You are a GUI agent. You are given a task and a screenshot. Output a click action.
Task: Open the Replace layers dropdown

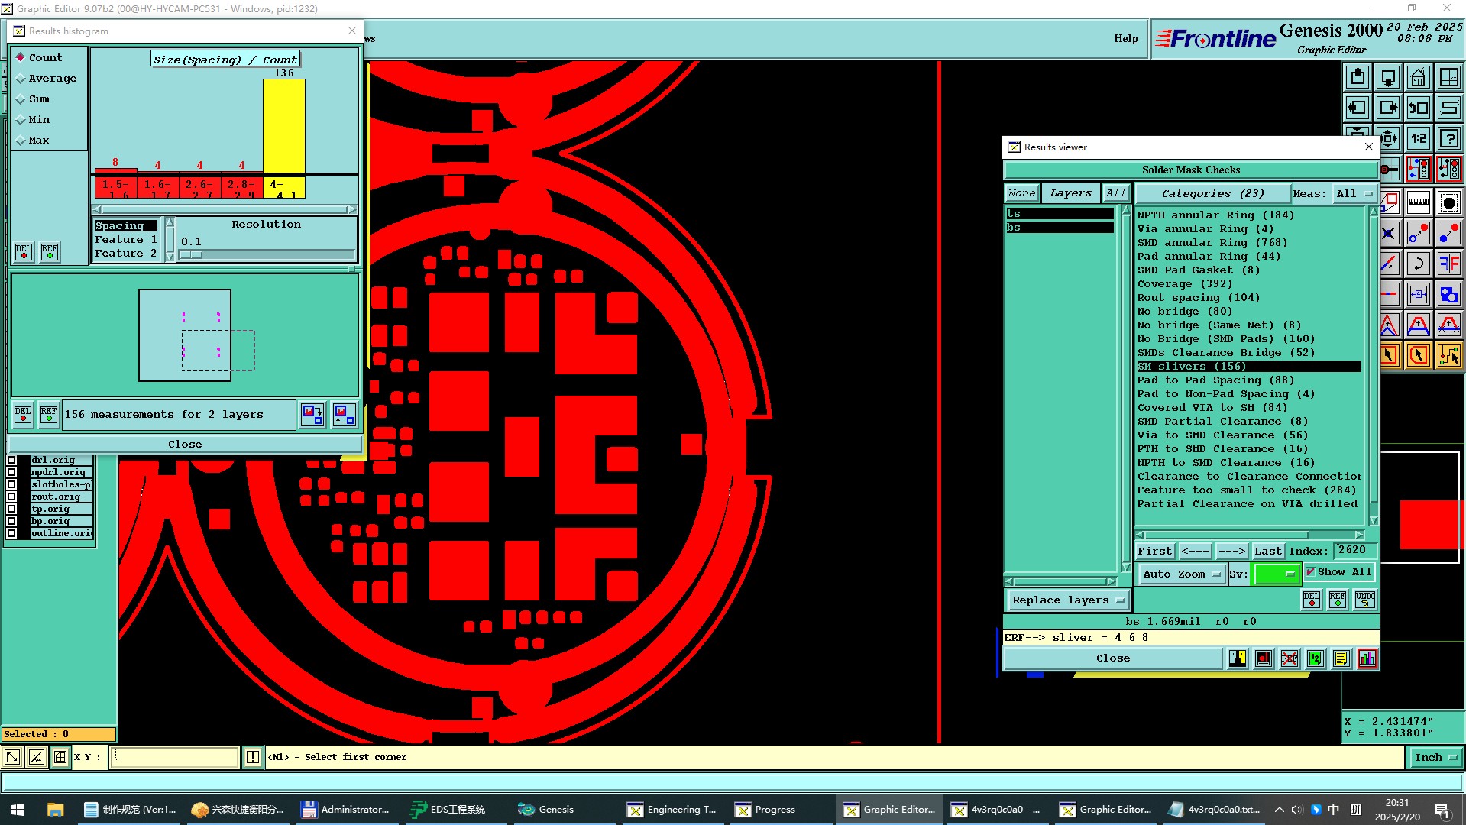pos(1068,600)
